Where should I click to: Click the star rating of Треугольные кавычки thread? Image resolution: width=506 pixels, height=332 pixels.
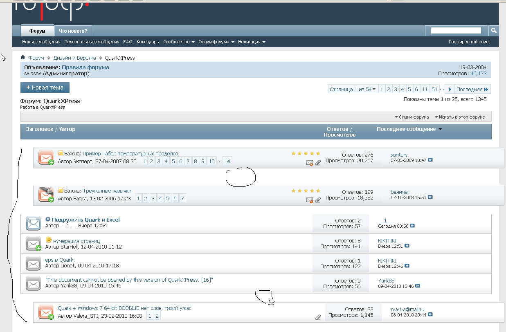click(x=306, y=191)
